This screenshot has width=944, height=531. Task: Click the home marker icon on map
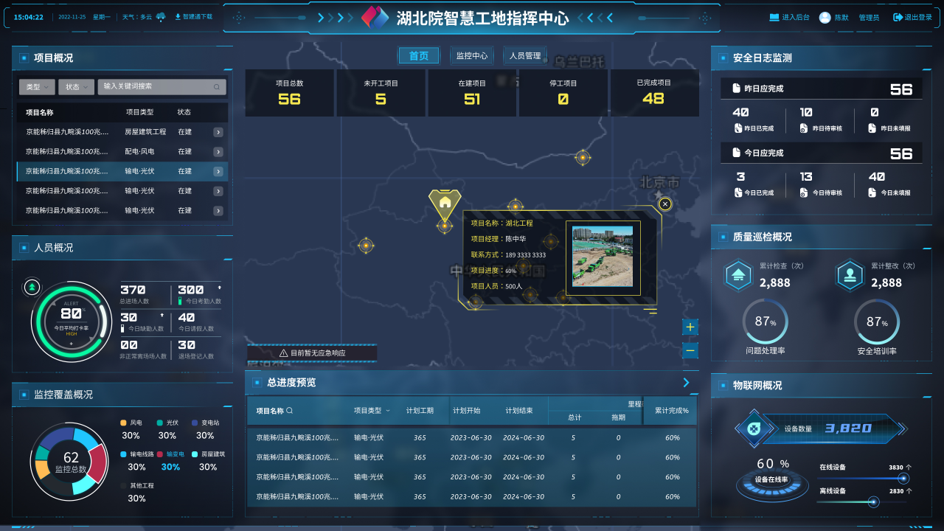tap(445, 202)
